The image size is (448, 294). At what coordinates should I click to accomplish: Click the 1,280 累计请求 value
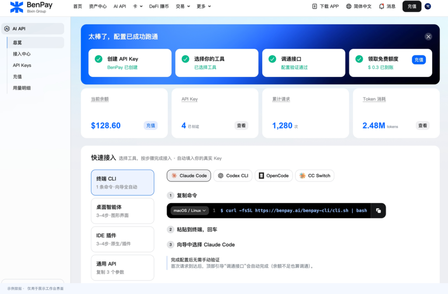pos(282,126)
